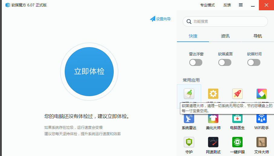Click the 软媒桌面 label text

coord(225,54)
